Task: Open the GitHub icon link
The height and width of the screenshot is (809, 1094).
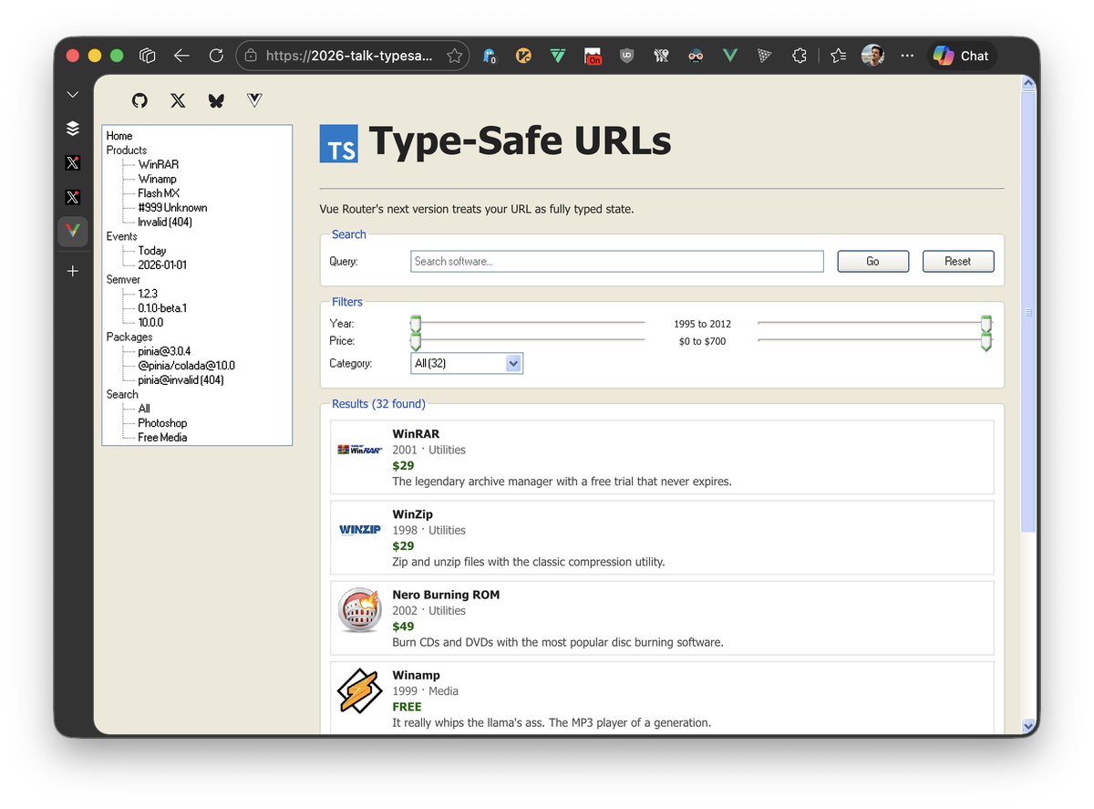Action: coord(139,100)
